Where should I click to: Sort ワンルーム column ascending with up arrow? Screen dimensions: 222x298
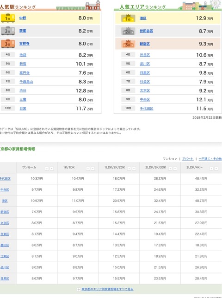(x=47, y=168)
